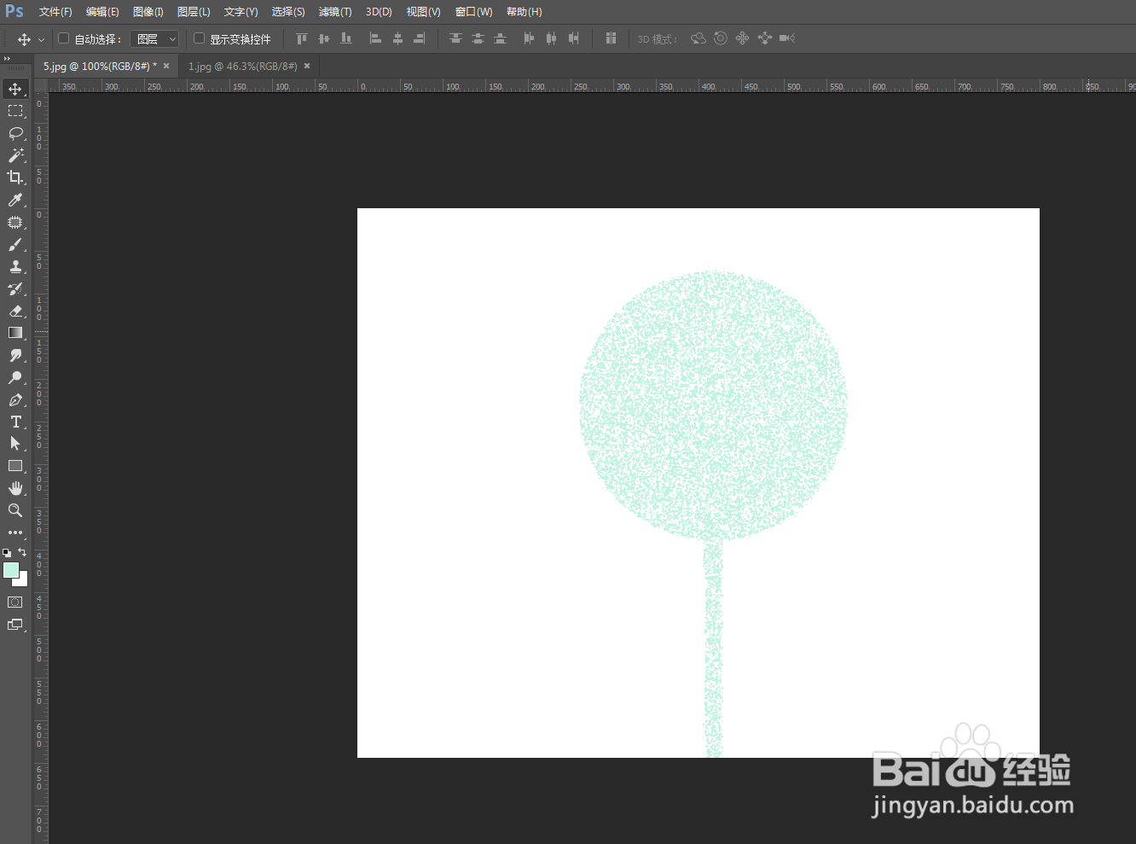The height and width of the screenshot is (844, 1136).
Task: Open the 编辑(E) menu
Action: (x=102, y=12)
